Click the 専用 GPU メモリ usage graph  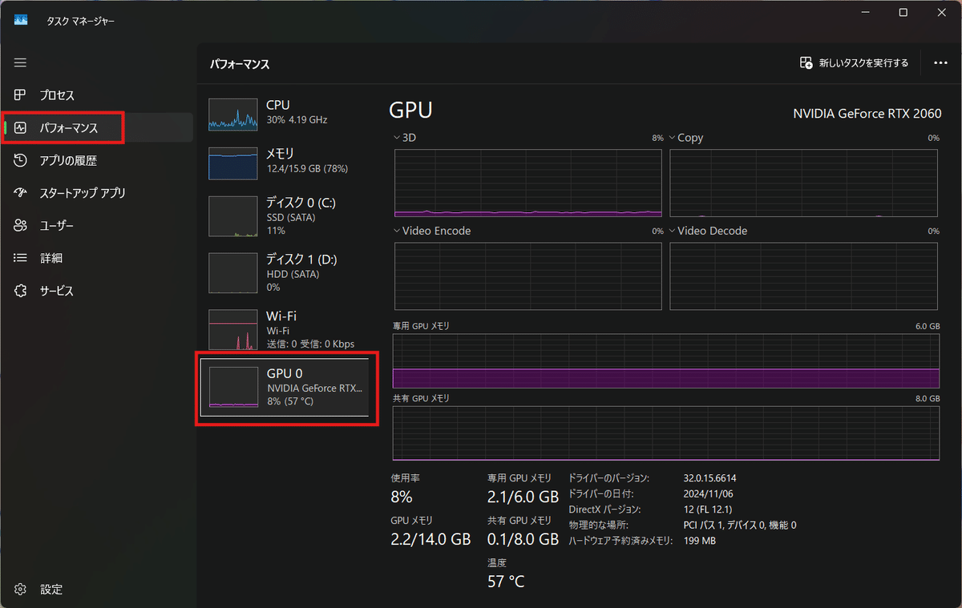coord(665,360)
